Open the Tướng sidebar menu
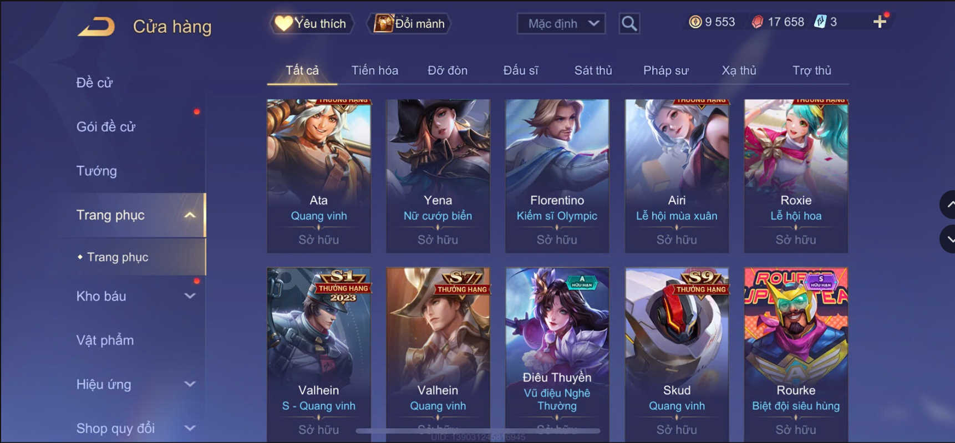 tap(96, 171)
